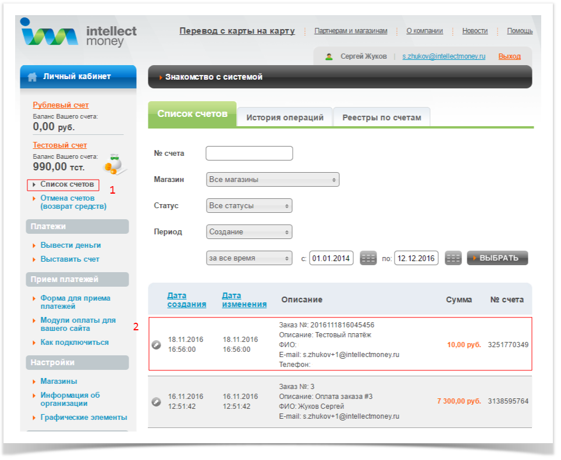Open the Статус dropdown 'Все статусы'
561x460 pixels.
249,206
